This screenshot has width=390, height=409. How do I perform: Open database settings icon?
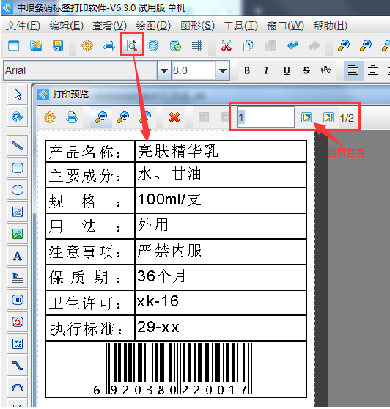(x=153, y=45)
